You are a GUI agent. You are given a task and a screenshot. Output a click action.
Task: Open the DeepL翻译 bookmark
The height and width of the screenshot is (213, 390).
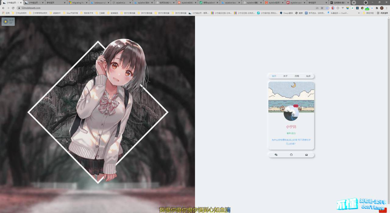(286, 13)
